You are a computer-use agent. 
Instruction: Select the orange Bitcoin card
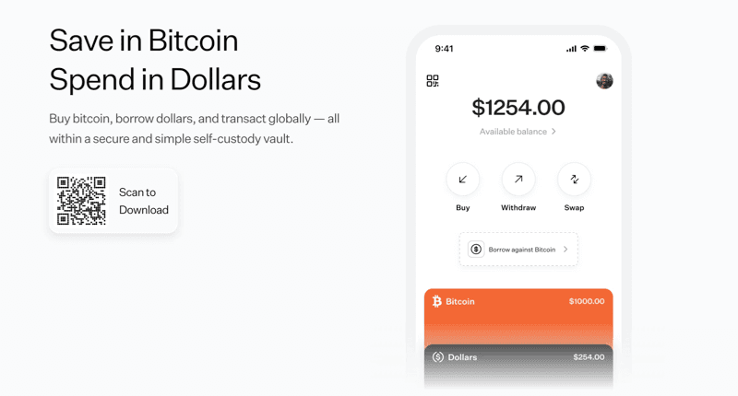518,318
